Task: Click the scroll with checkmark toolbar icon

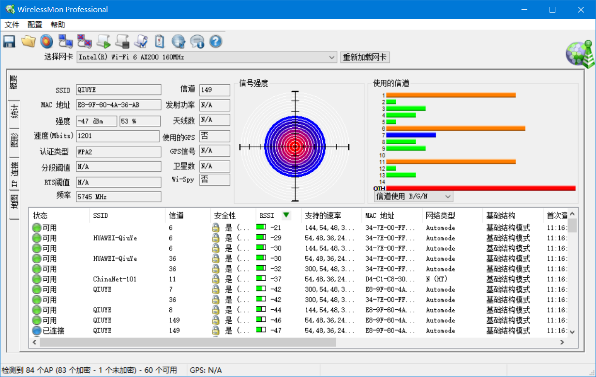Action: click(x=140, y=42)
